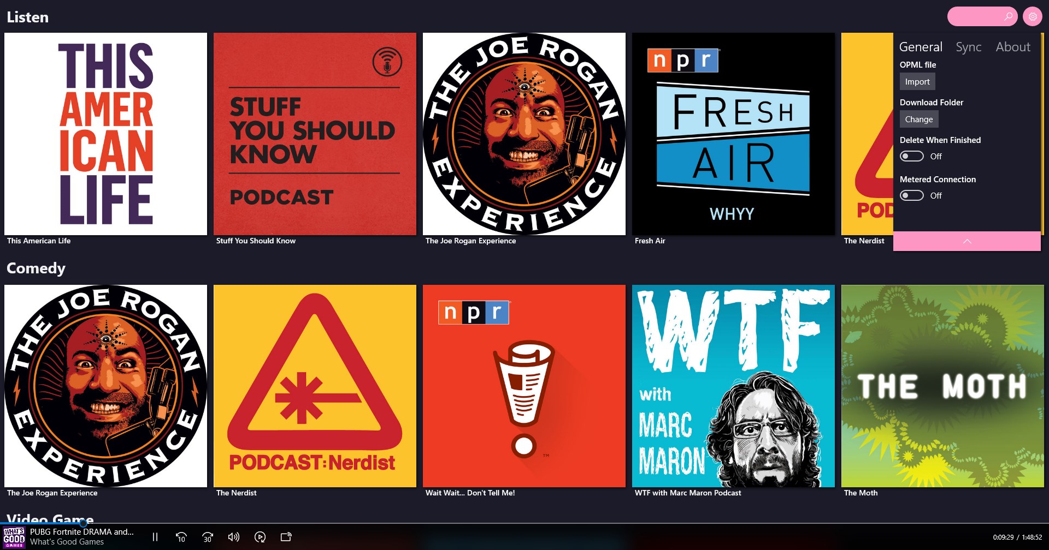This screenshot has width=1049, height=550.
Task: Click the "Comedy" section heading
Action: (x=36, y=268)
